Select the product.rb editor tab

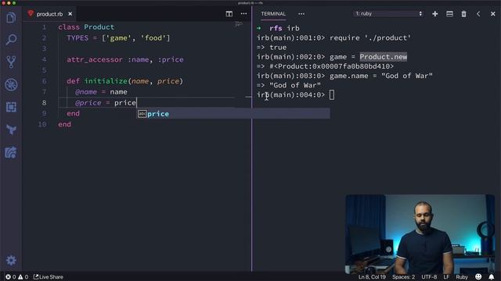tap(49, 14)
